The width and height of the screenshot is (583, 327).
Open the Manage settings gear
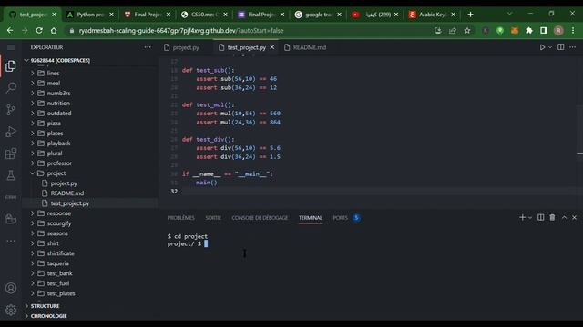[x=11, y=310]
